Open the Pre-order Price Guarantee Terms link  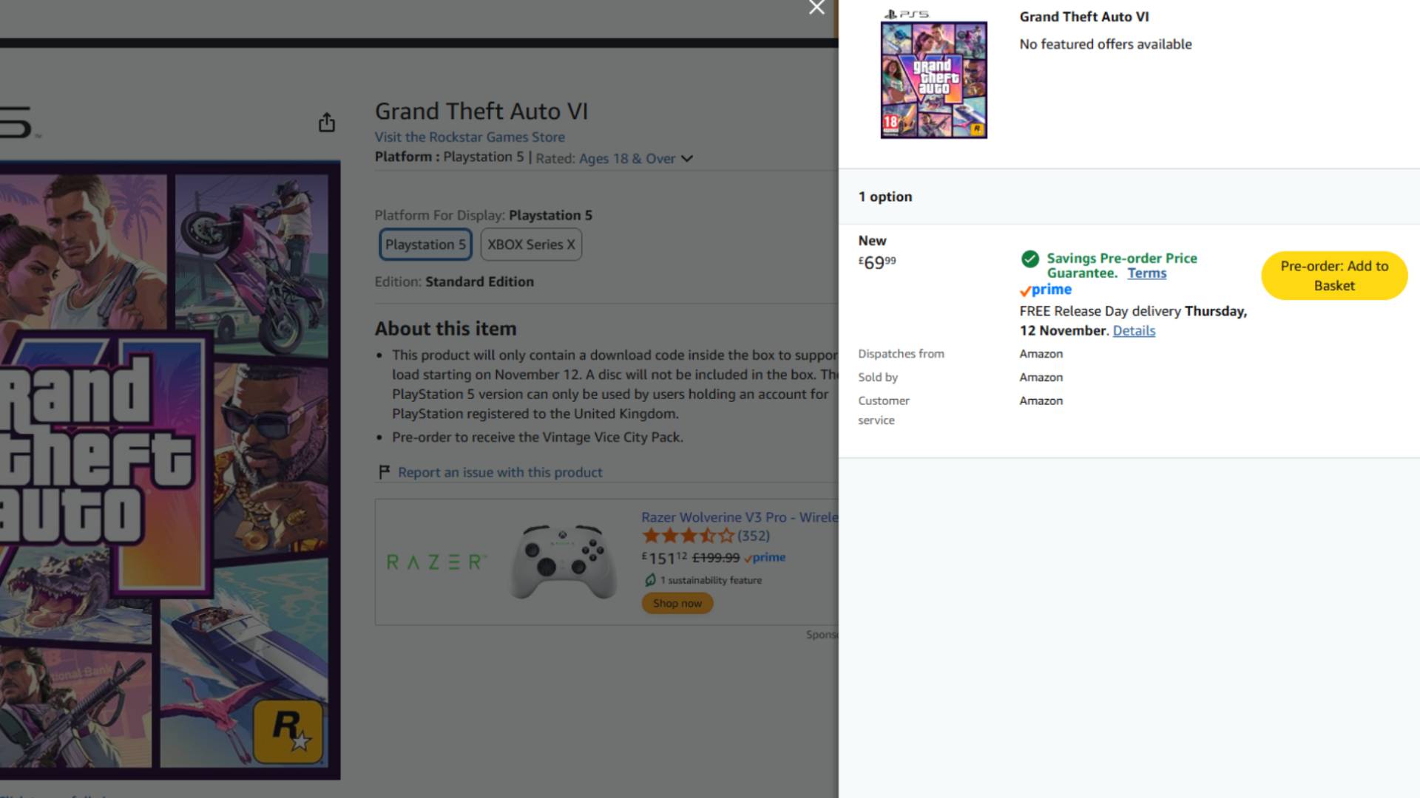[1147, 273]
